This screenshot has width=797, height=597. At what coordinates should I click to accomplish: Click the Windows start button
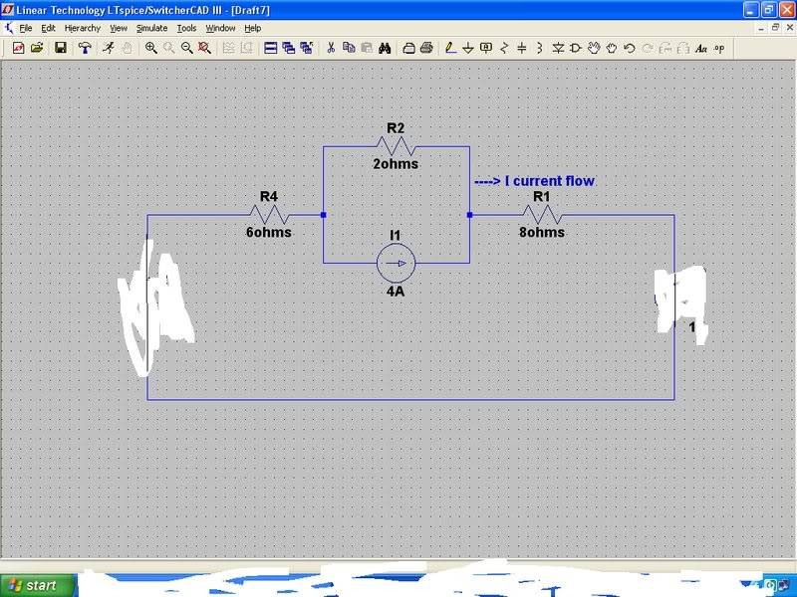tap(39, 585)
